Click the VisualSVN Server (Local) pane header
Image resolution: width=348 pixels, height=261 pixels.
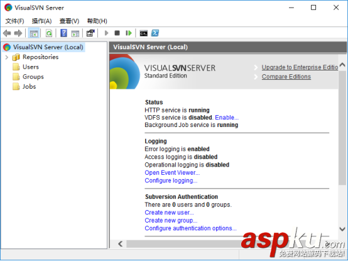tap(228, 47)
